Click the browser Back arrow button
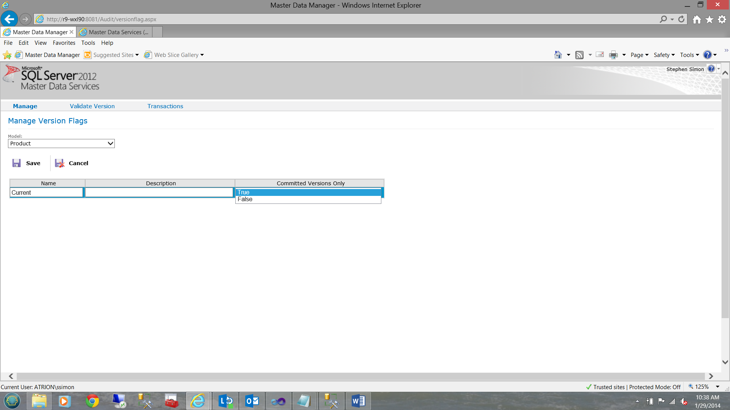 pos(9,19)
